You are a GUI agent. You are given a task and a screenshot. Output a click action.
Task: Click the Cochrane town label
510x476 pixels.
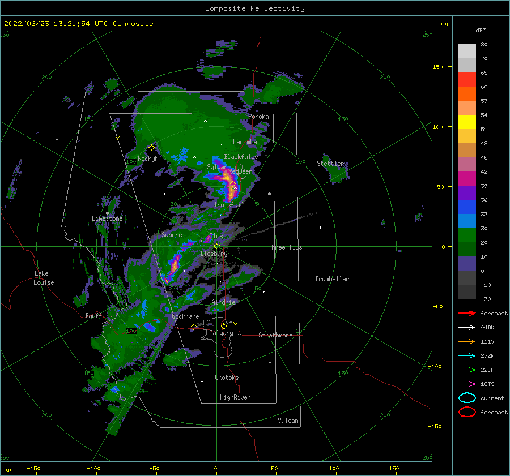pos(185,316)
